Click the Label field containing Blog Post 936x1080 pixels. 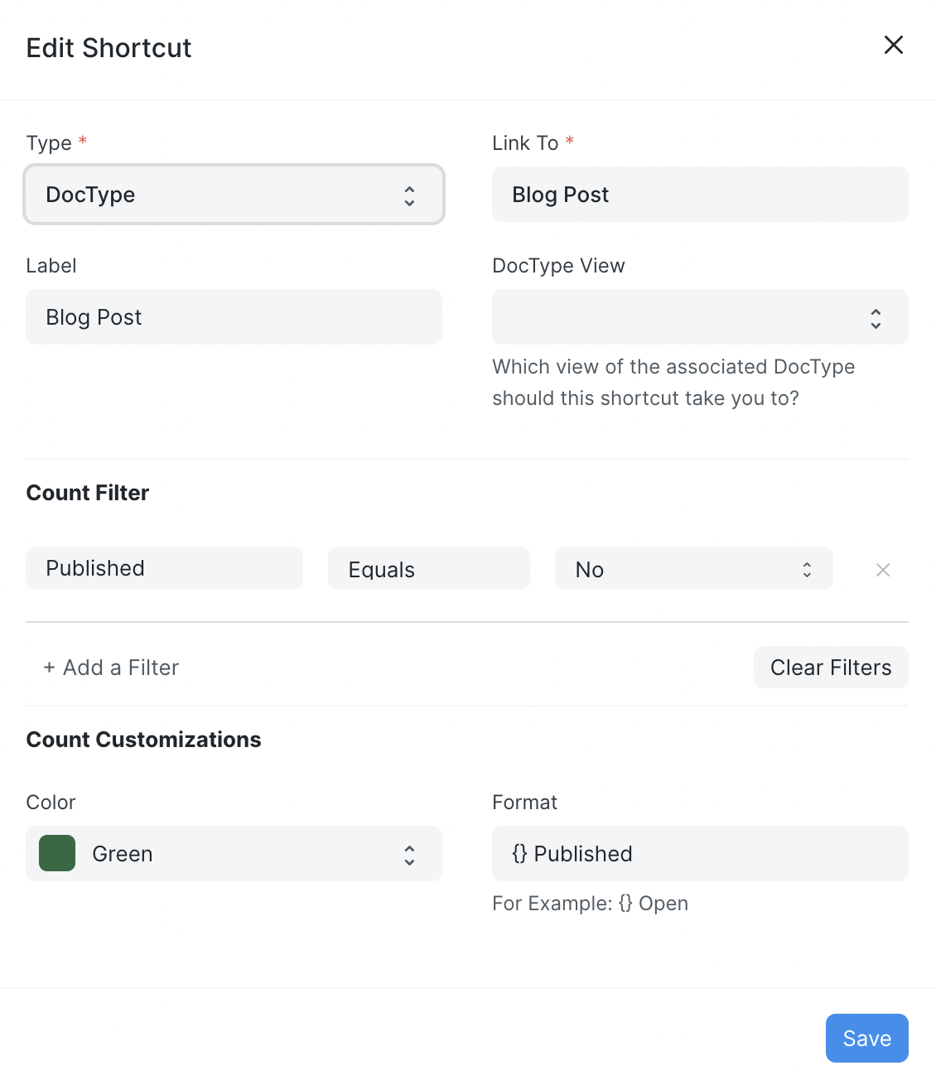pyautogui.click(x=234, y=316)
